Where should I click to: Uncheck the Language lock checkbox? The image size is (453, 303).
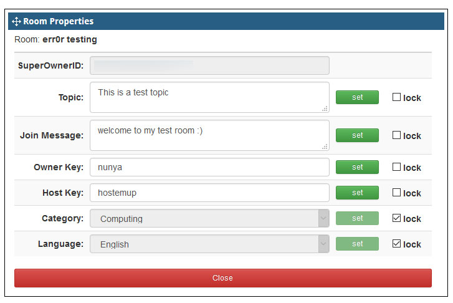(x=396, y=243)
